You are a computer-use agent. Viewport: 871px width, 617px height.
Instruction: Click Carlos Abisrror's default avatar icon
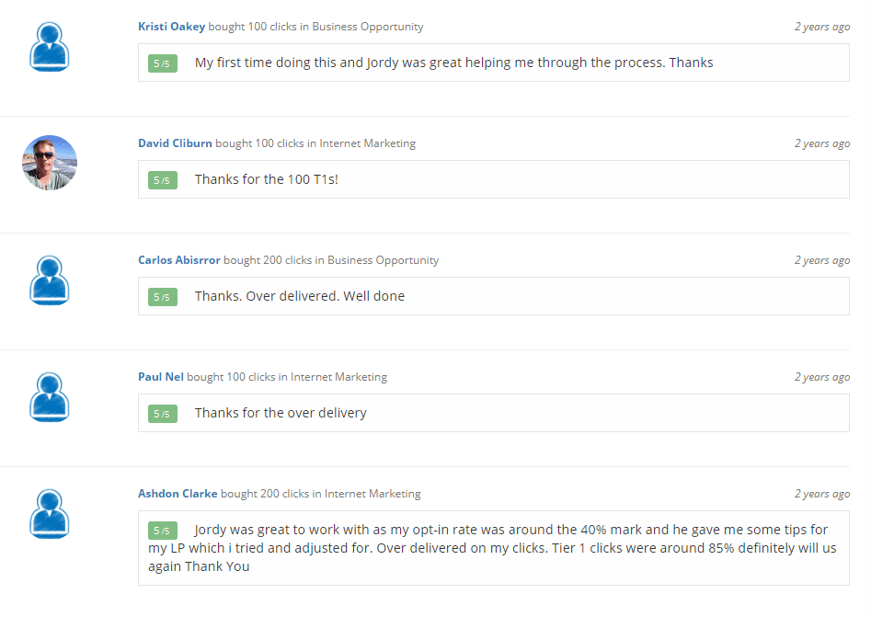coord(50,280)
